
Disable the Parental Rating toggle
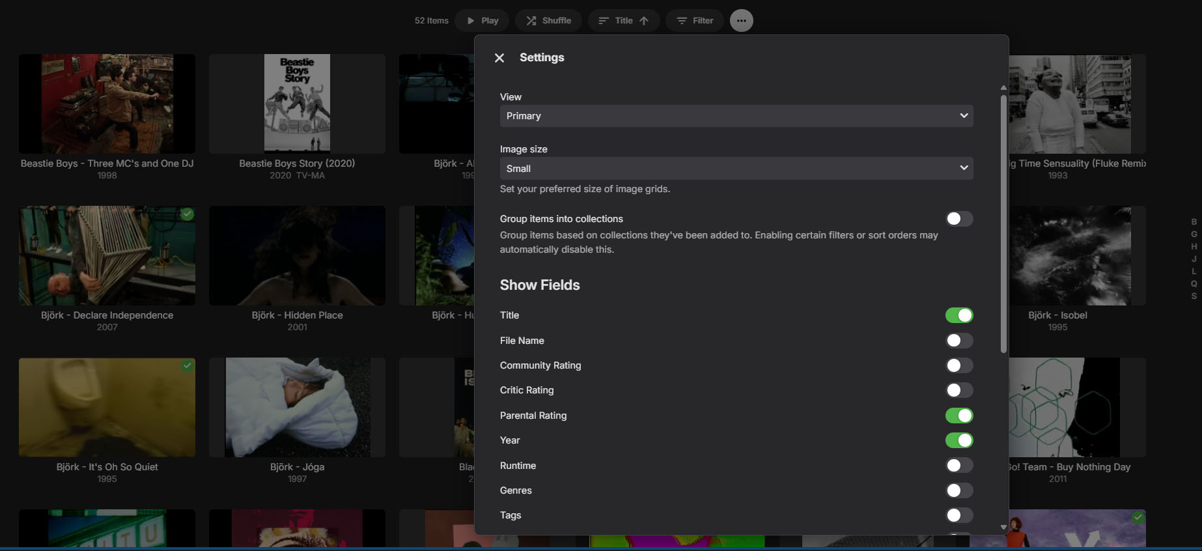click(958, 416)
